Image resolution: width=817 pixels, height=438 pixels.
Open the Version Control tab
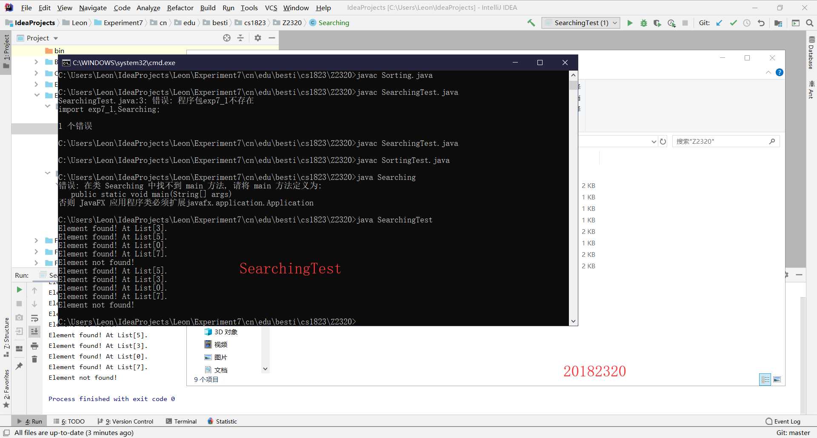coord(126,421)
